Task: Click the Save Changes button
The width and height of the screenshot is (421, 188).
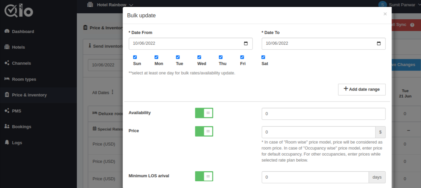Action: tap(406, 65)
